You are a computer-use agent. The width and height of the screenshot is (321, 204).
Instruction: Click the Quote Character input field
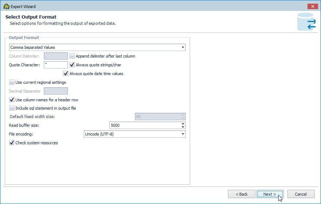pos(56,65)
